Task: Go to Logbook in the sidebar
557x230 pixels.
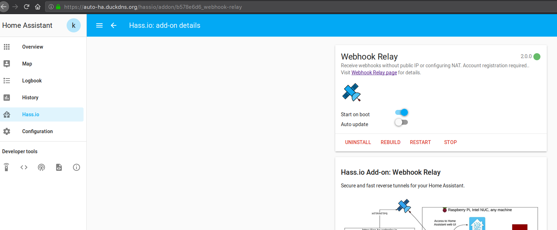Action: pyautogui.click(x=32, y=81)
